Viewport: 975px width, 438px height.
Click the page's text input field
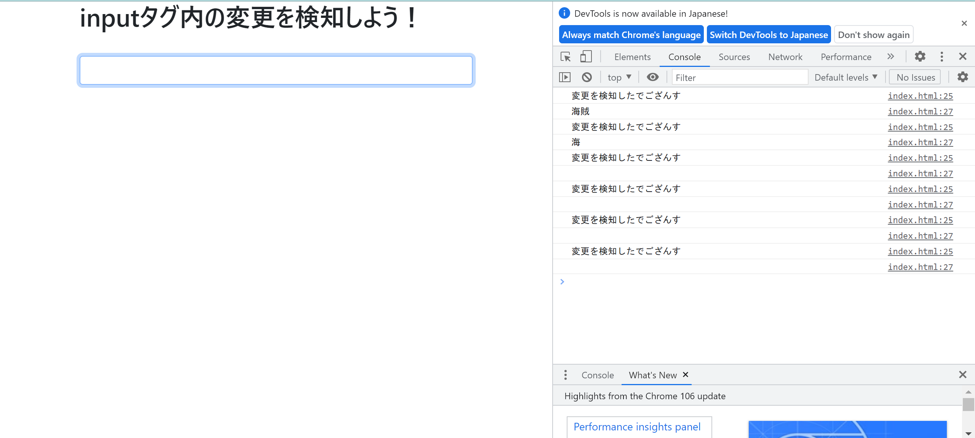(x=275, y=70)
